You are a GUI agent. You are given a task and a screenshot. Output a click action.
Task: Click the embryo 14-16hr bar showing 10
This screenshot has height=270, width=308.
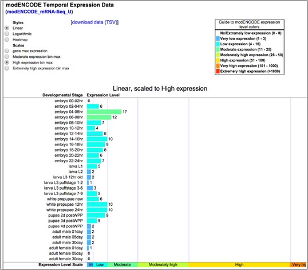point(97,139)
